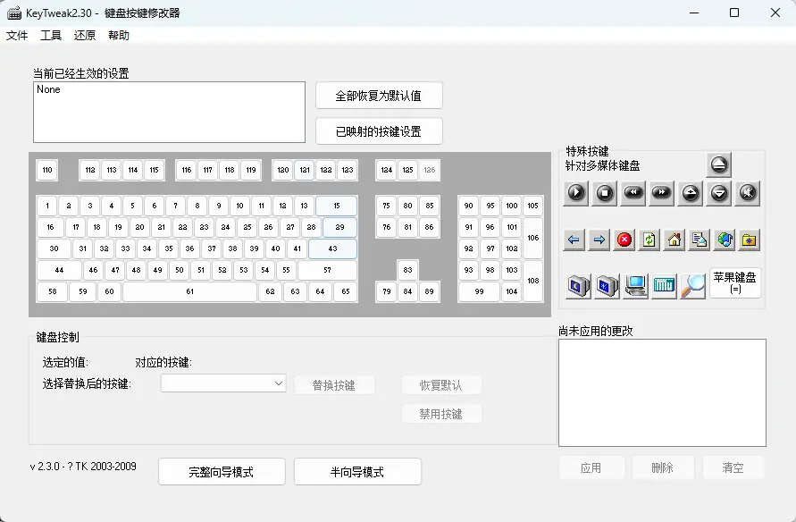
Task: Select the Volume Down media key
Action: tap(719, 193)
